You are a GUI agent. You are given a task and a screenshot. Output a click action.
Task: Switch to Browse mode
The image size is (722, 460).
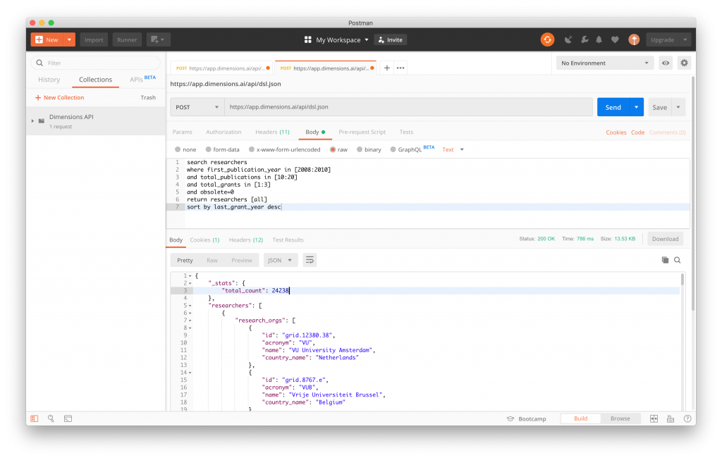tap(620, 418)
